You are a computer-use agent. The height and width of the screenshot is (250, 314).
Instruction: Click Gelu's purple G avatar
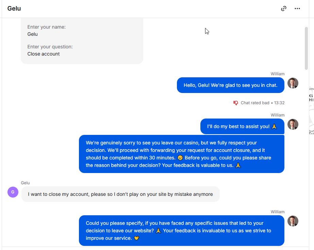tap(13, 192)
